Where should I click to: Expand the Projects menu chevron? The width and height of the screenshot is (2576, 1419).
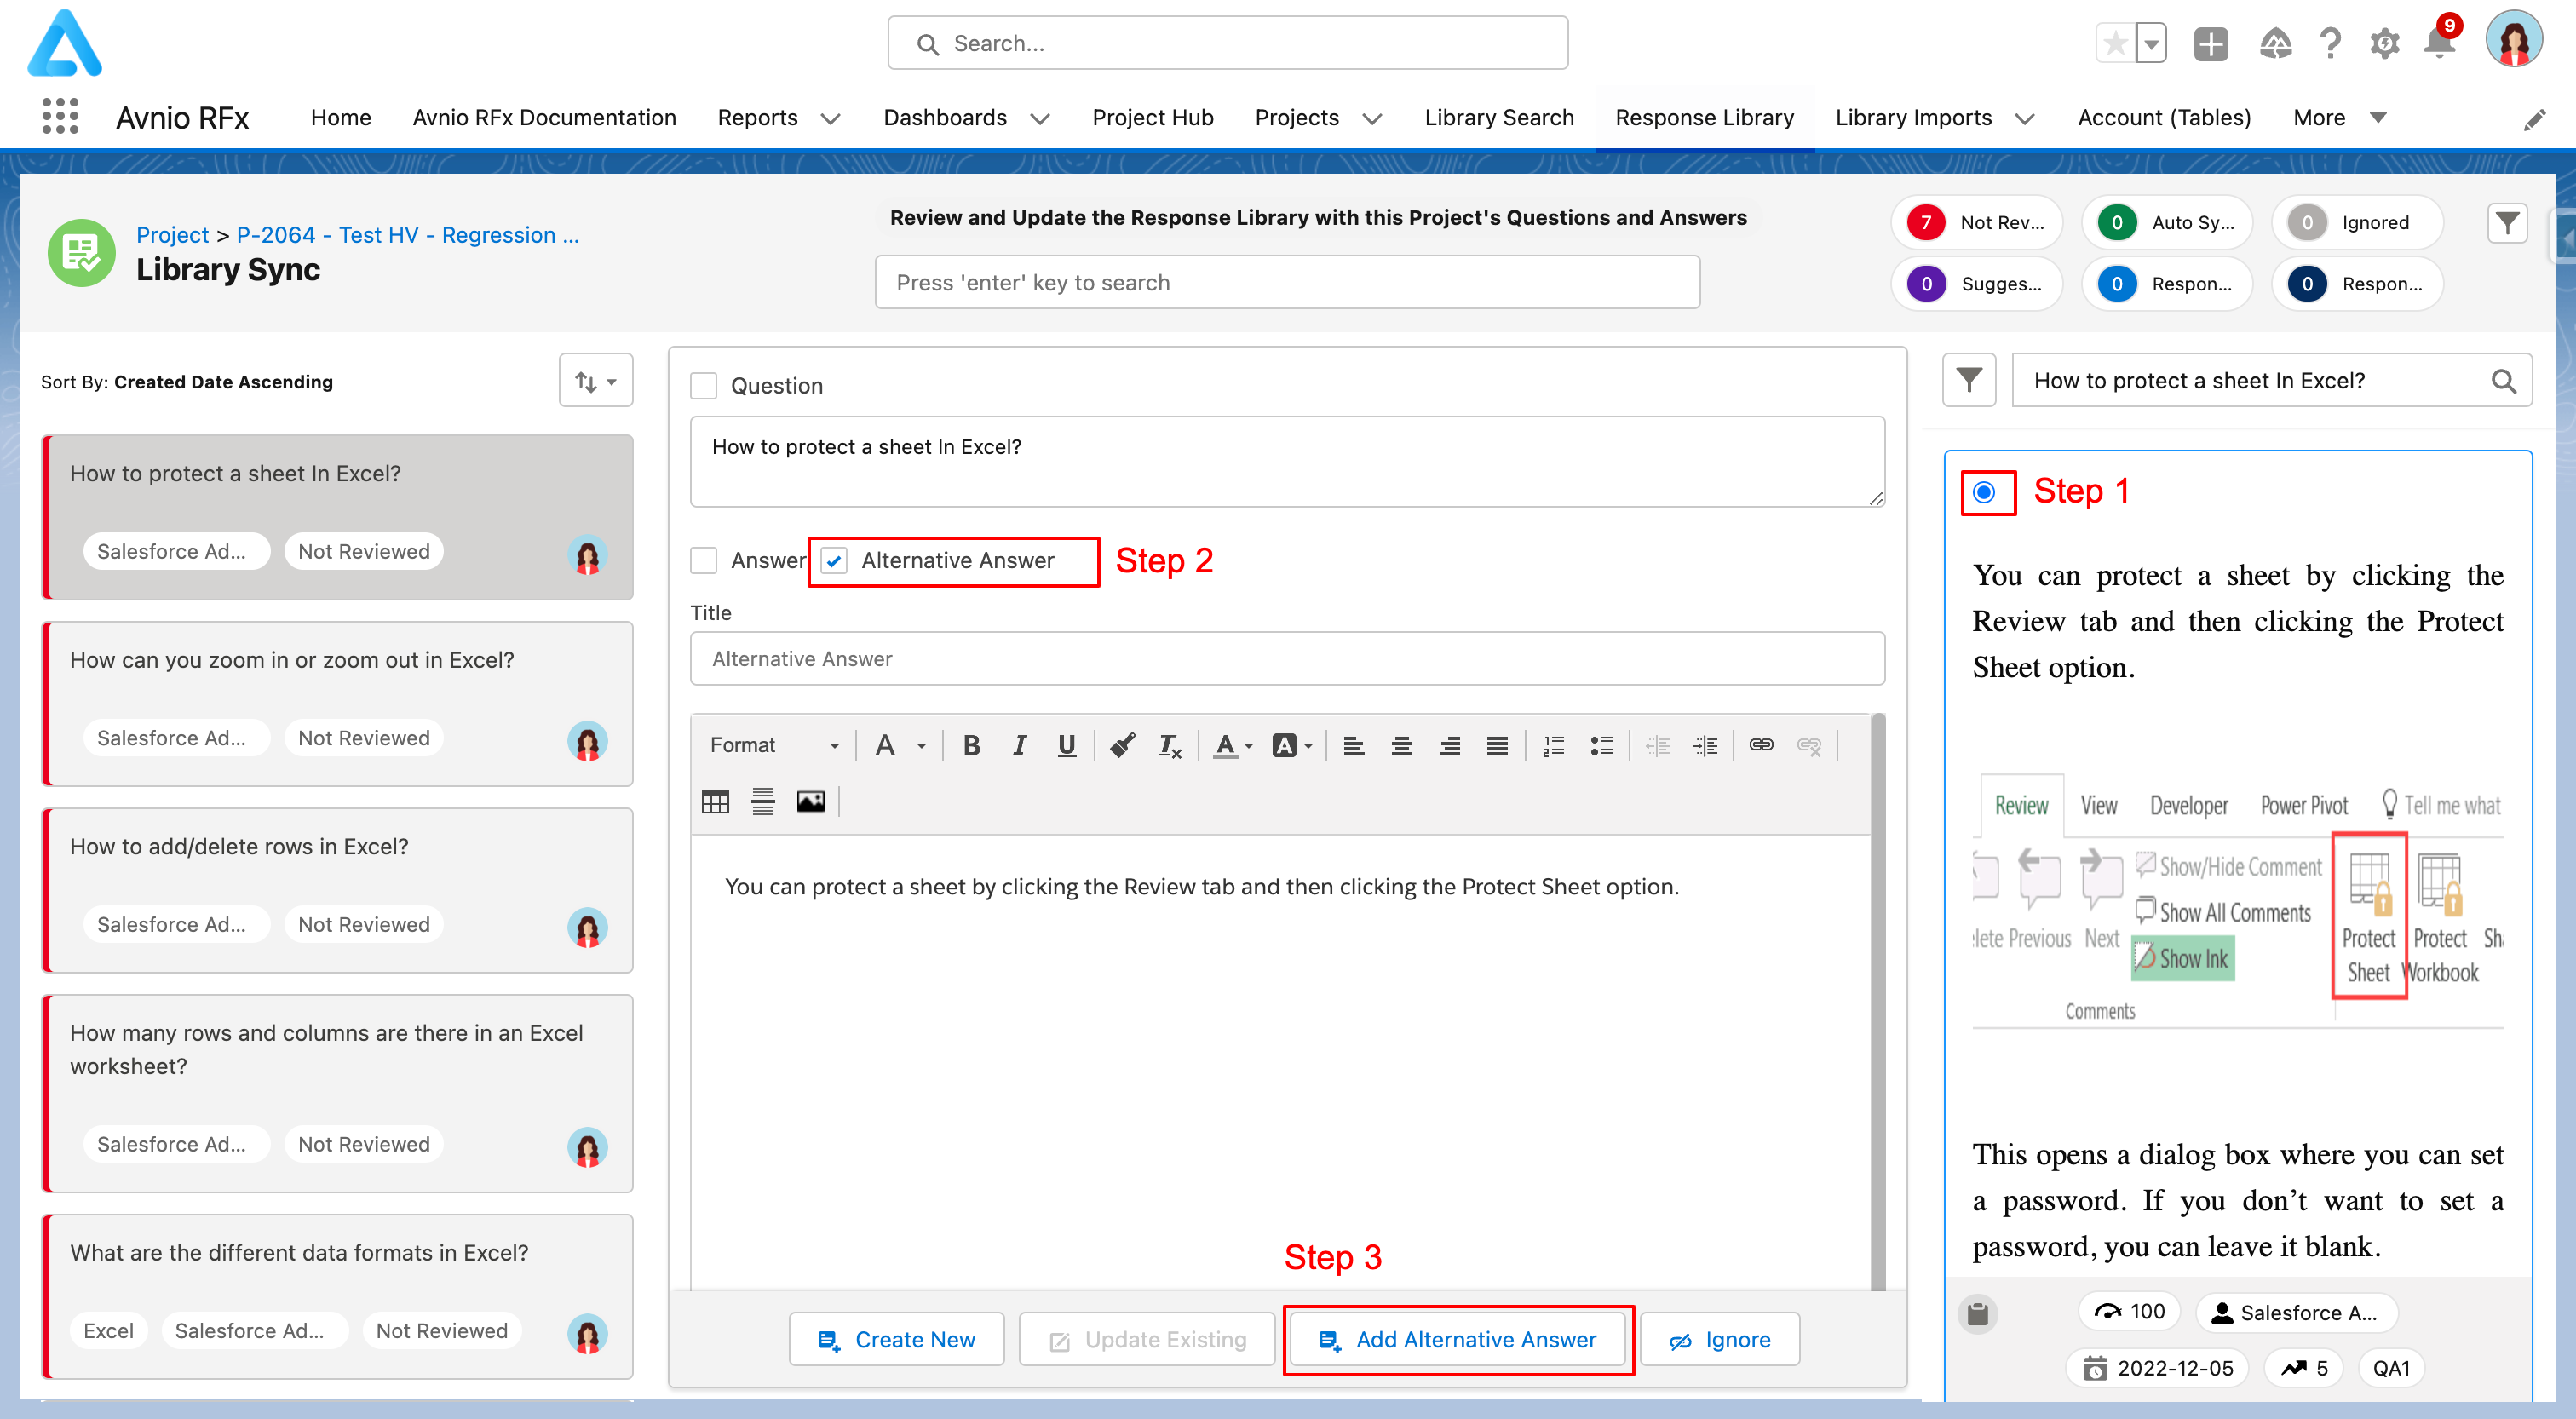click(x=1372, y=118)
